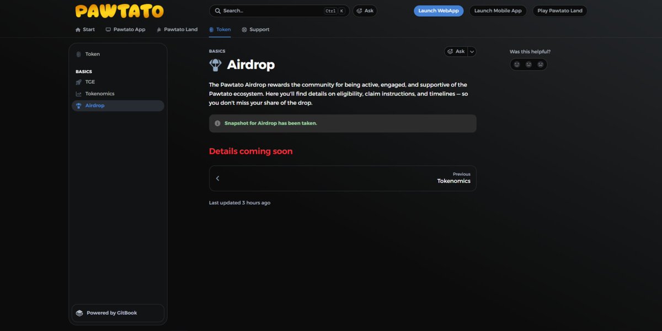This screenshot has height=331, width=662.
Task: Click 'Details coming soon' heading
Action: coord(250,151)
